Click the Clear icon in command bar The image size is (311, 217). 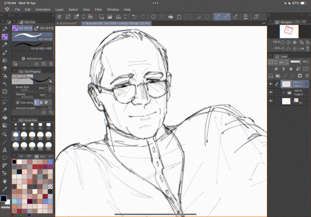[x=153, y=17]
